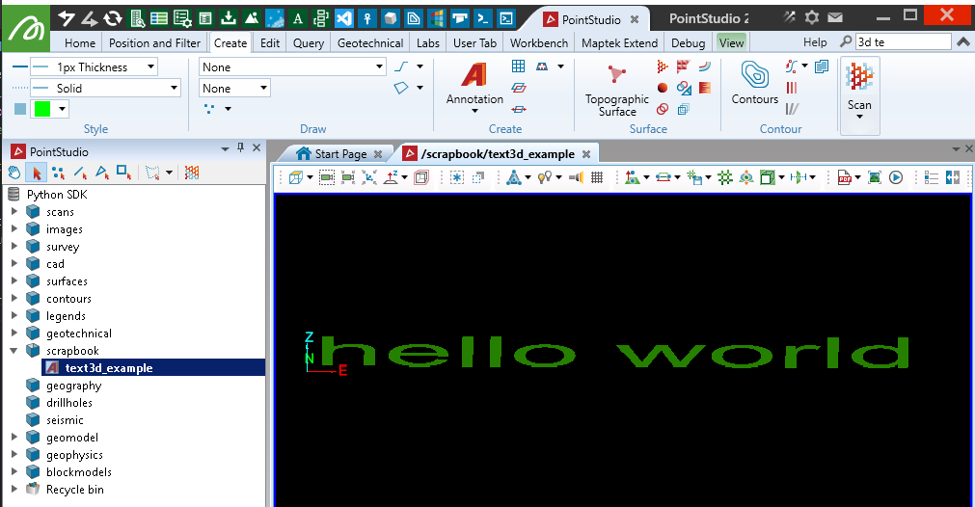
Task: Click the mountain image icon in top toolbar
Action: click(x=252, y=18)
